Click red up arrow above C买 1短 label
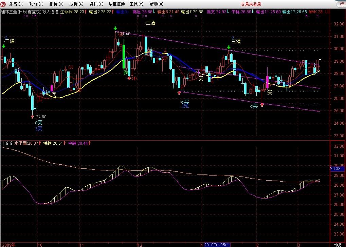 tap(179, 92)
